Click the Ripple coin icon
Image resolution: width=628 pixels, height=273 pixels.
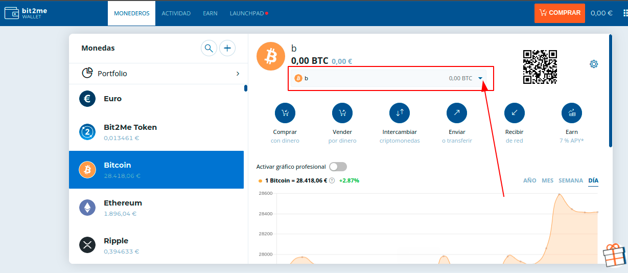pyautogui.click(x=87, y=245)
